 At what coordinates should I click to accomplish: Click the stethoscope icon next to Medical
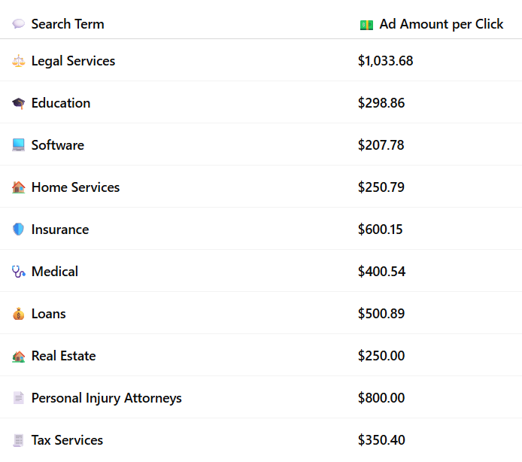[x=18, y=272]
